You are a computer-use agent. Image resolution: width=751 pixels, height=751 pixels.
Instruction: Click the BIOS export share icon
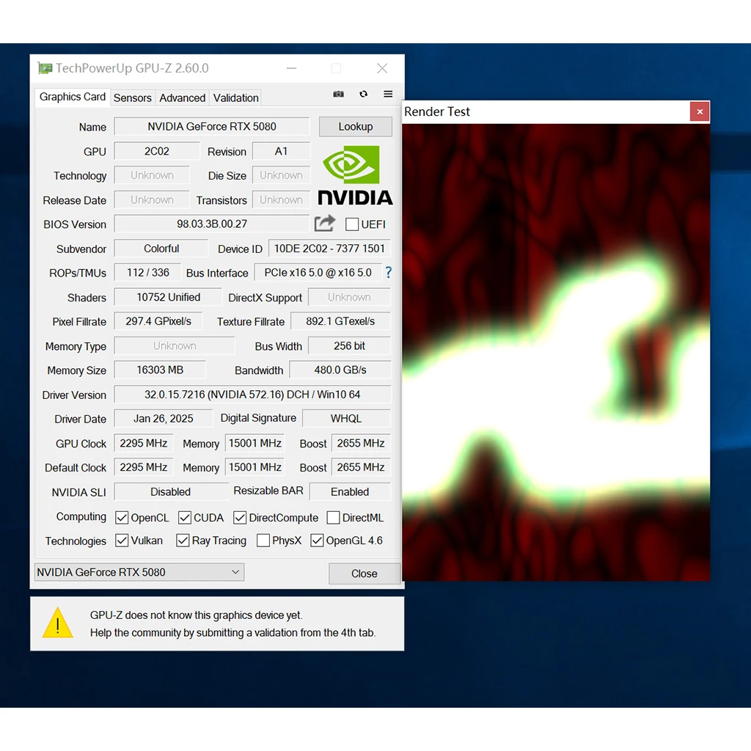point(324,223)
